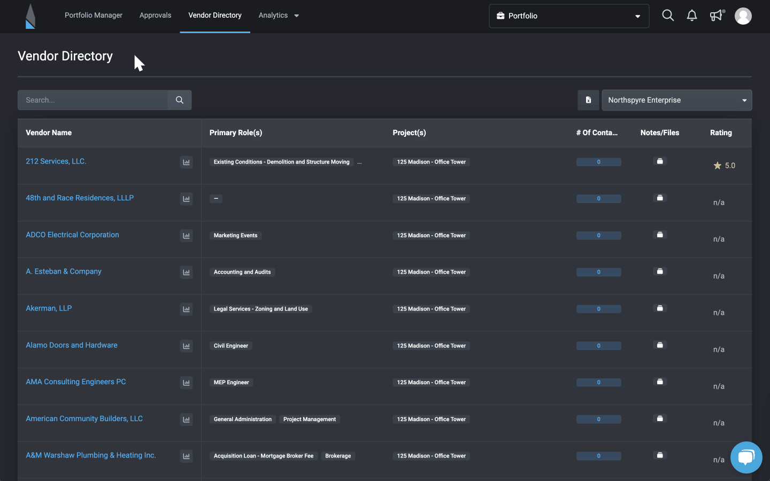Viewport: 770px width, 481px height.
Task: Open analytics chart for A&M Warshaw Plumbing
Action: (186, 456)
